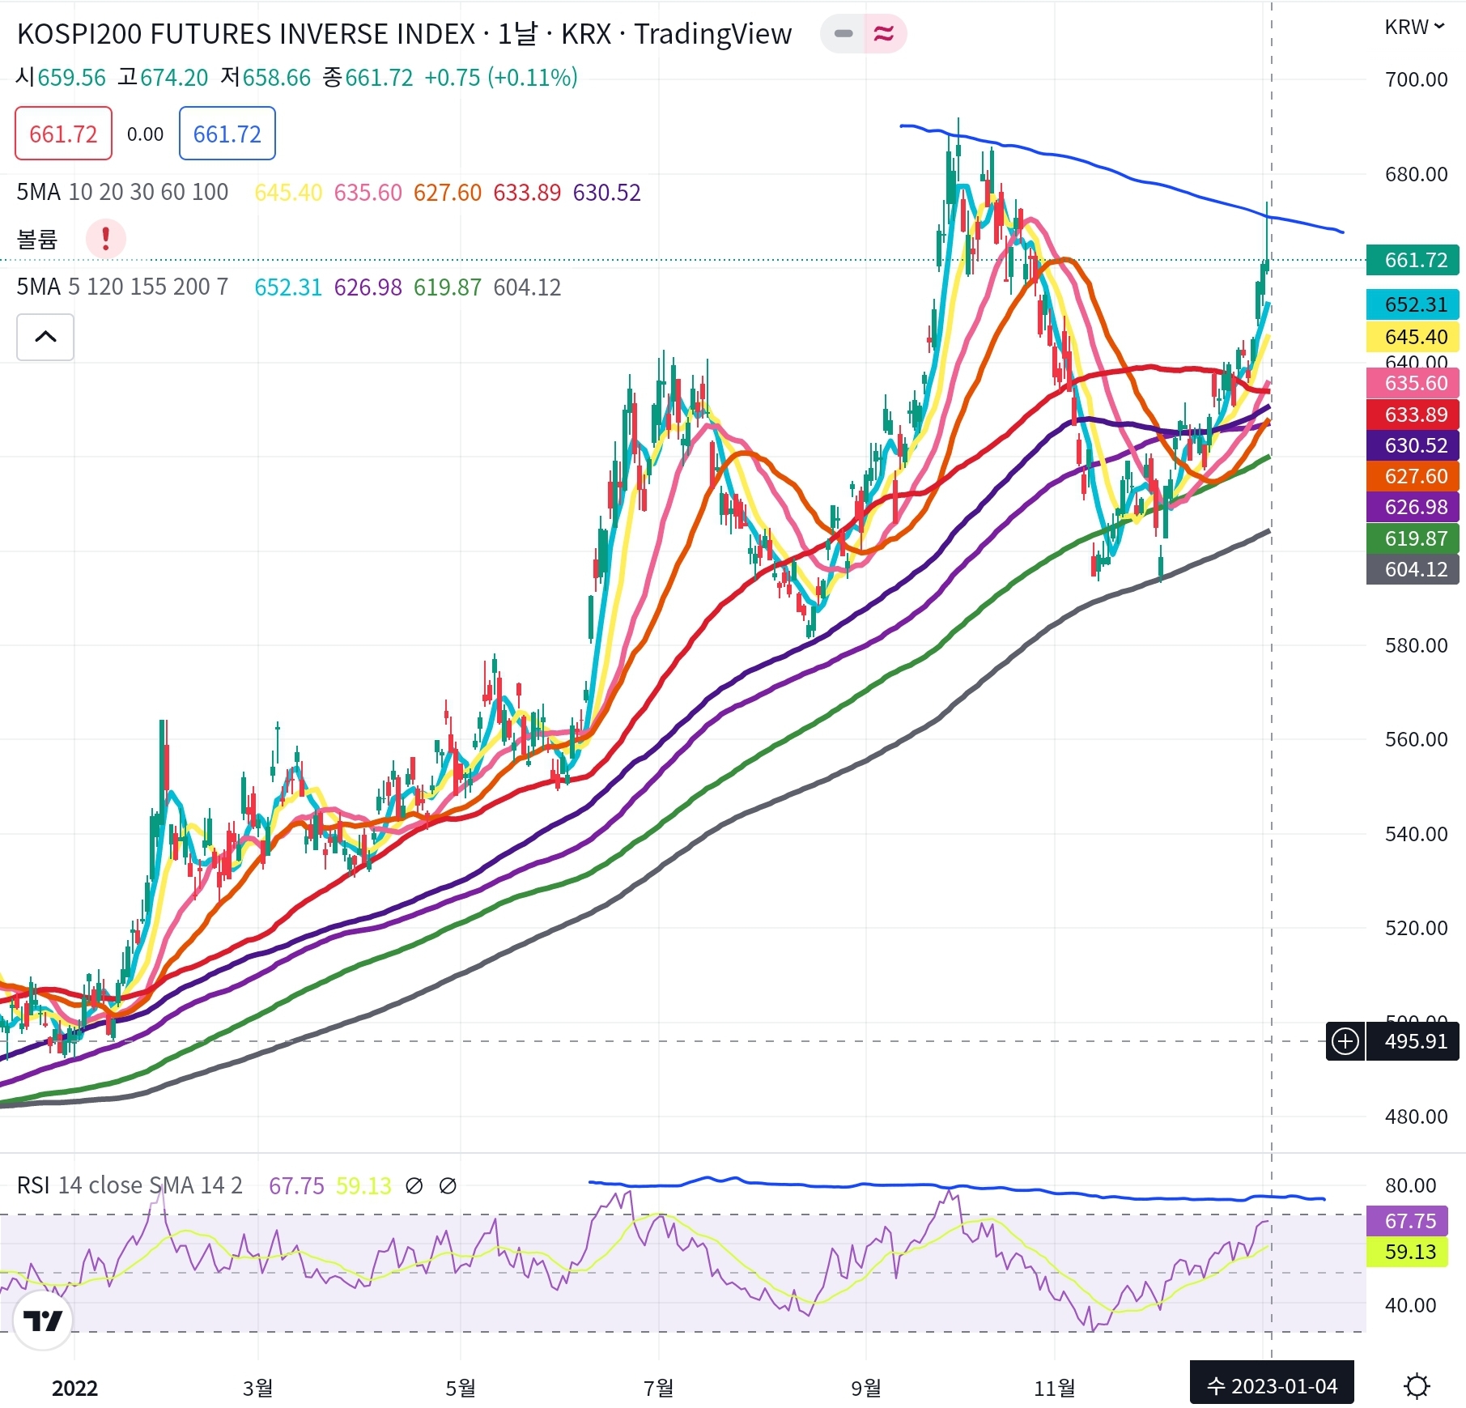Click the dark purple 630.52 axis label
Image resolution: width=1466 pixels, height=1408 pixels.
(1413, 445)
